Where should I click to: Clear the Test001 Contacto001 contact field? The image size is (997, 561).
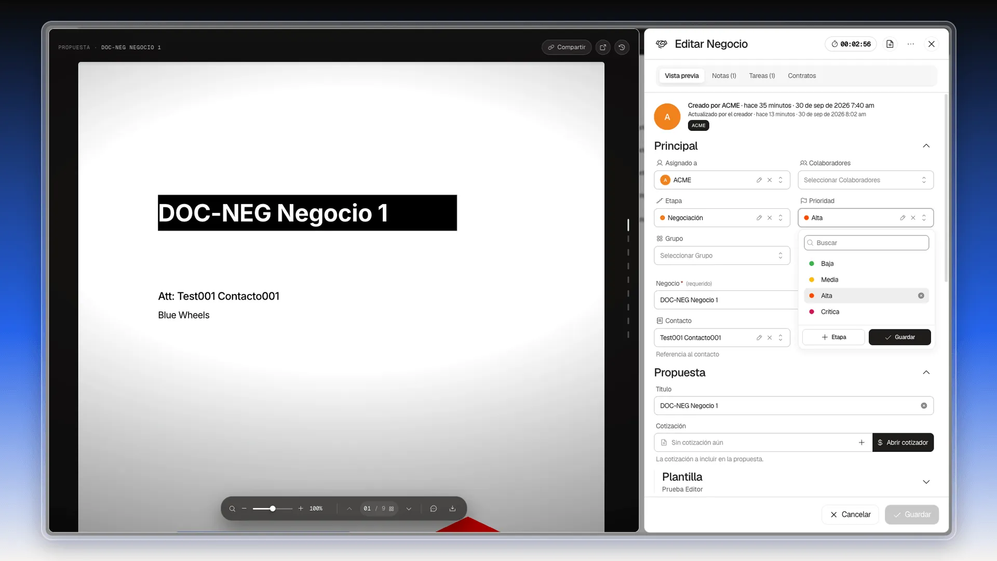[770, 338]
